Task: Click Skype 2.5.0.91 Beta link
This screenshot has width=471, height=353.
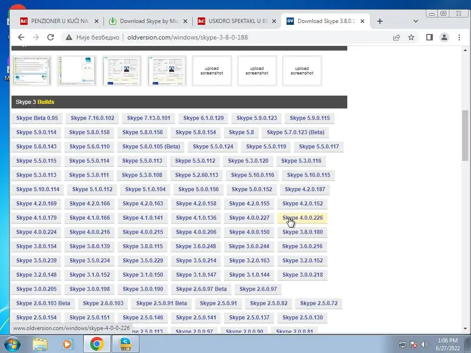Action: point(161,303)
